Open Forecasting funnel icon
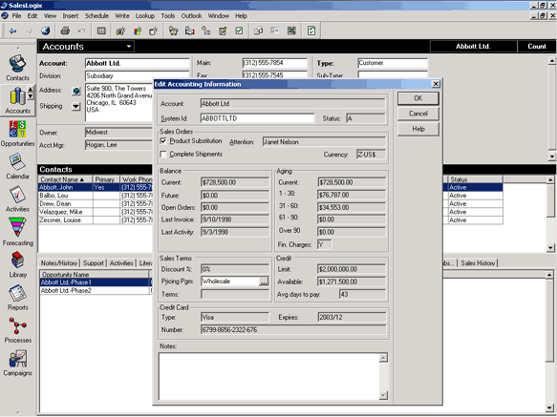 (x=17, y=232)
